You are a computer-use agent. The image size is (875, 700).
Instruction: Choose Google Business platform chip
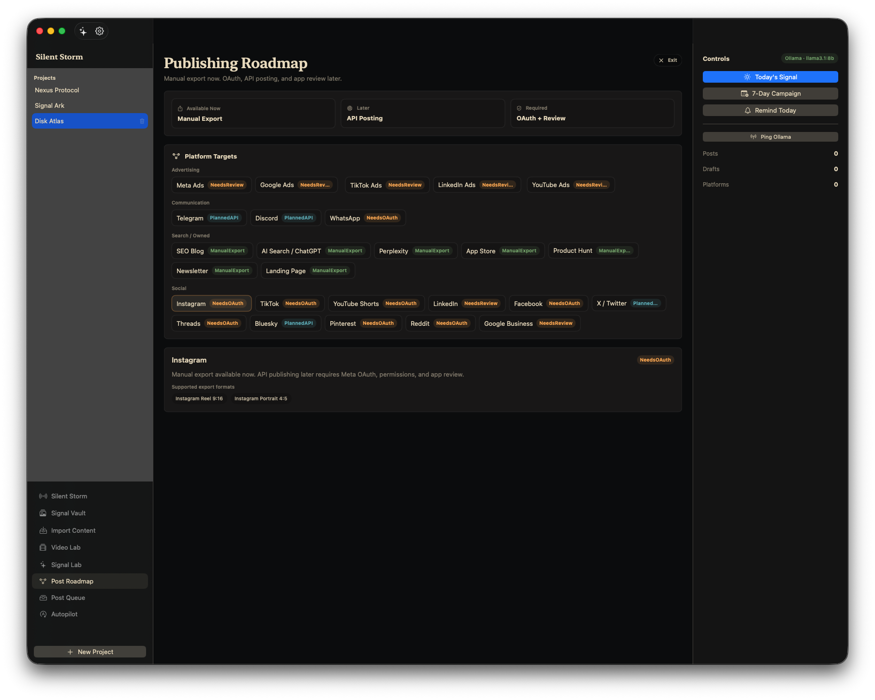point(530,323)
